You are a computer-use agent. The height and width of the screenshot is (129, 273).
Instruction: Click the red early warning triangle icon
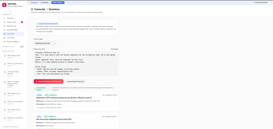coord(5,72)
